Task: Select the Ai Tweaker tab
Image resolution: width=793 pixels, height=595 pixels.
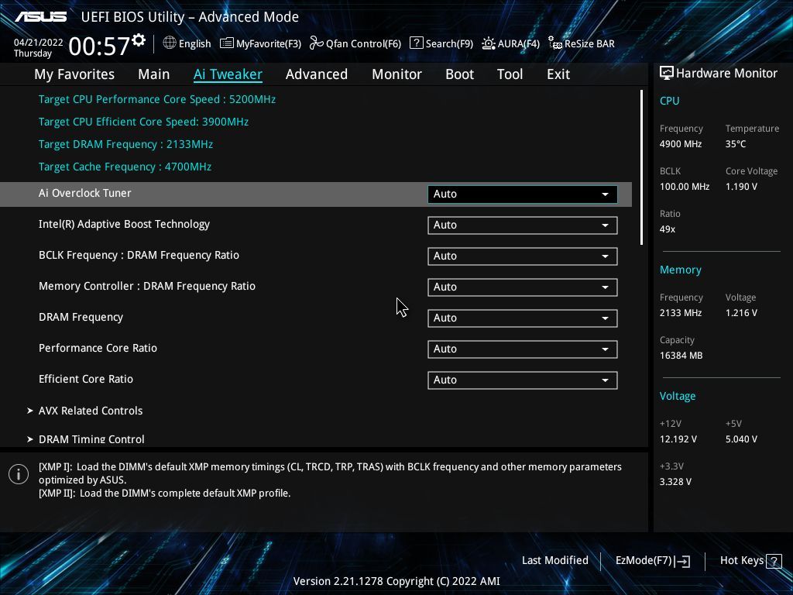Action: [228, 74]
